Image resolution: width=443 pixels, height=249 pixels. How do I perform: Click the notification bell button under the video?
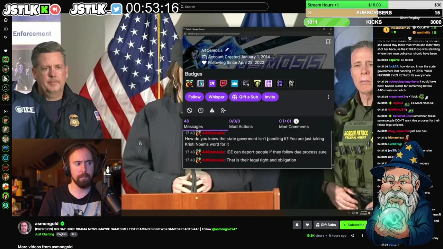pyautogui.click(x=297, y=225)
